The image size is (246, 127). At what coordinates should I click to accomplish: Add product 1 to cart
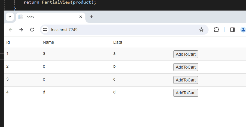(186, 54)
